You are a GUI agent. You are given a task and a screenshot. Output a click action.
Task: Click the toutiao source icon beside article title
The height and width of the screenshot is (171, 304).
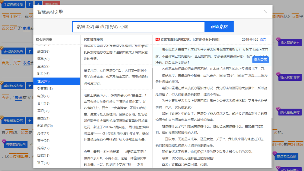tap(158, 39)
